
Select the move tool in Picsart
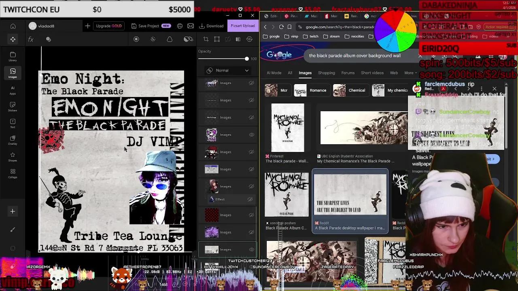pyautogui.click(x=13, y=39)
